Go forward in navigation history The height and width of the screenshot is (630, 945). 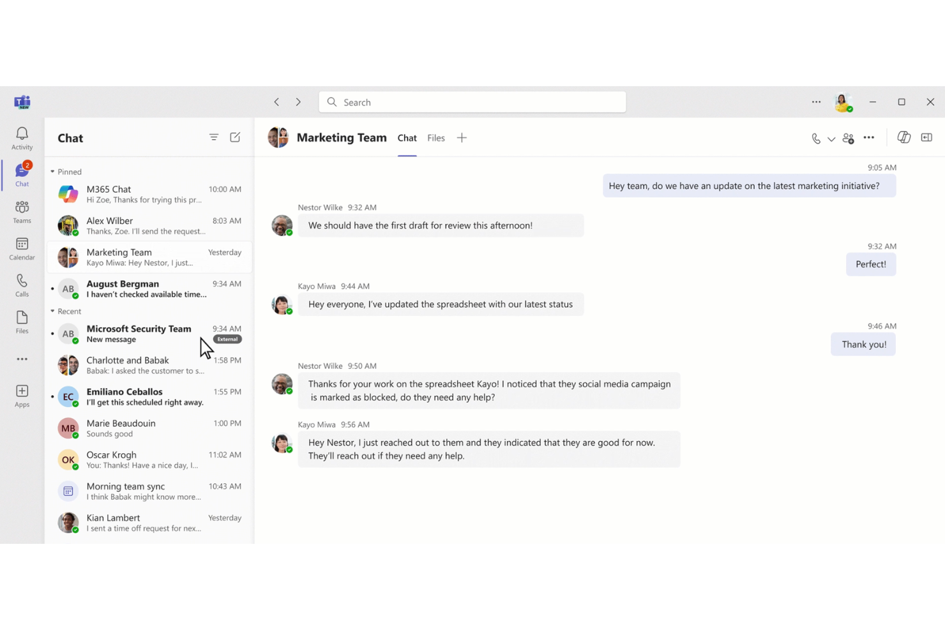click(298, 102)
